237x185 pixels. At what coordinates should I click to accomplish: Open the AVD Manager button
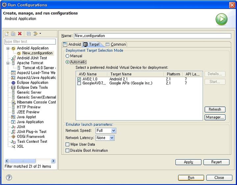coord(215,117)
